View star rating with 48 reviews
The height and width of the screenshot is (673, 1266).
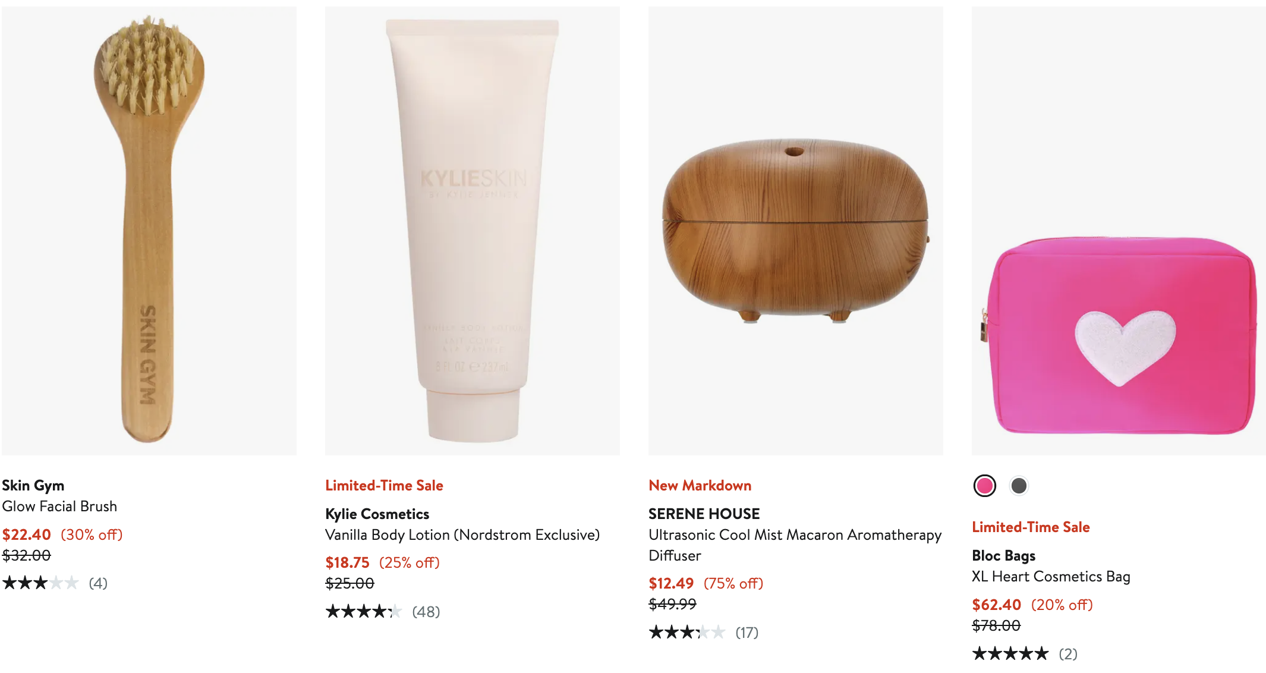364,611
